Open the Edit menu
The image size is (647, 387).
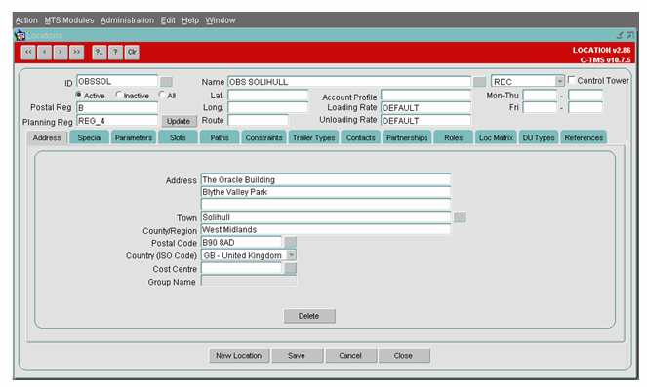point(168,20)
